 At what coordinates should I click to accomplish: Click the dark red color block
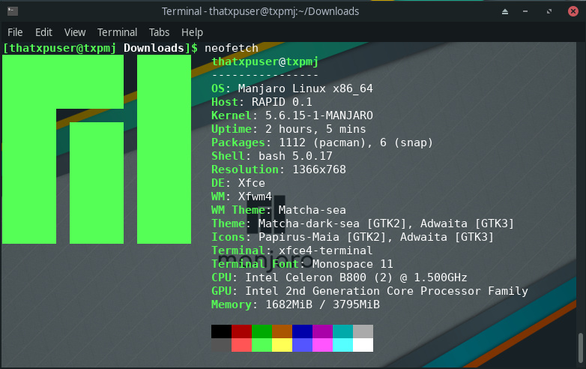pos(242,331)
